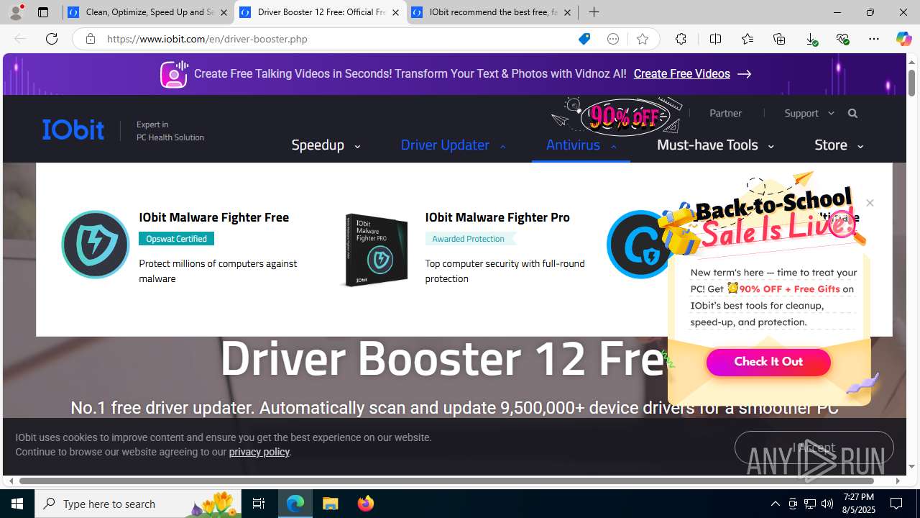The image size is (920, 518).
Task: Open the Partner link
Action: [725, 113]
